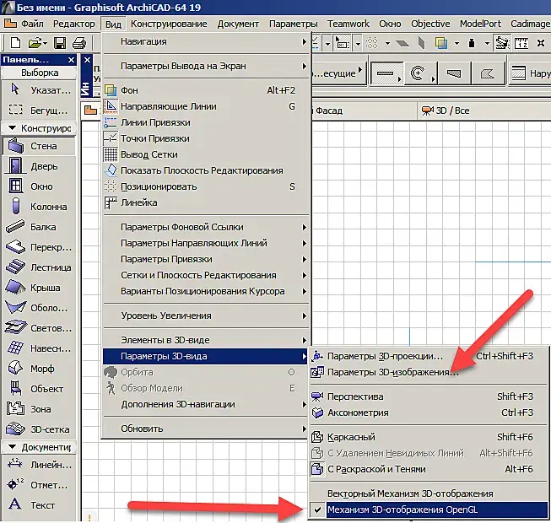Select the 3D-сетка (Mesh) tool
This screenshot has height=523, width=551.
pos(39,429)
